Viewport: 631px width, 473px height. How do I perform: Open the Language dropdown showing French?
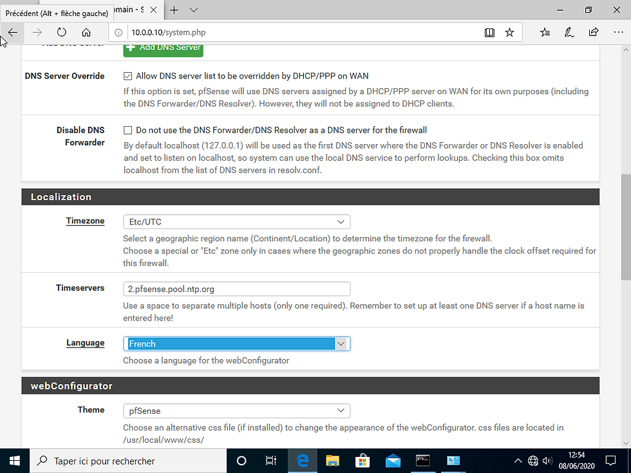click(x=237, y=344)
